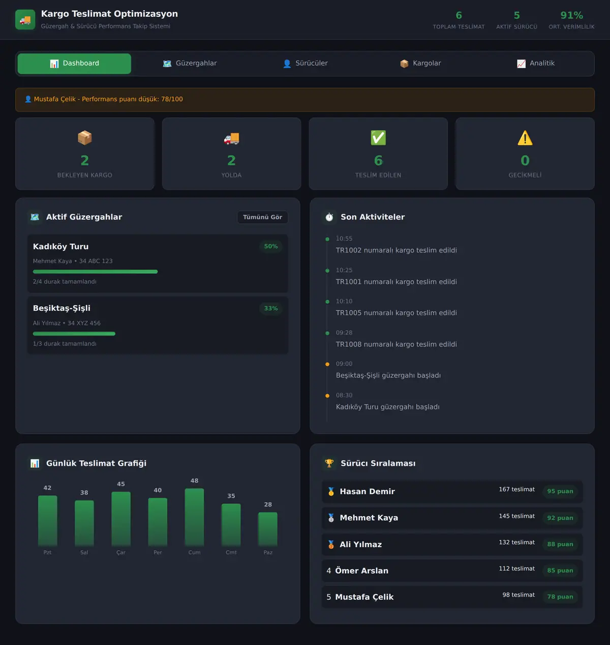Viewport: 610px width, 645px height.
Task: Click the package icon on Bekleyen Kargo card
Action: tap(85, 138)
